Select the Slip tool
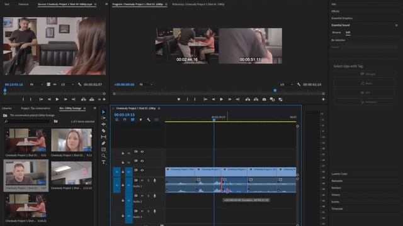This screenshot has height=226, width=403. 103,137
